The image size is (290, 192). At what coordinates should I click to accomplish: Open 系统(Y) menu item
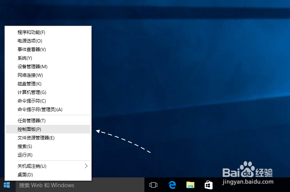pos(48,58)
